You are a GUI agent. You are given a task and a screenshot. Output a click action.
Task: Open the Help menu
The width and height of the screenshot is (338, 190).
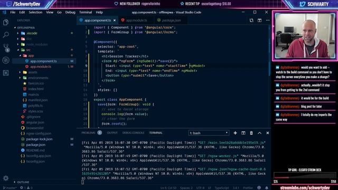pyautogui.click(x=99, y=12)
